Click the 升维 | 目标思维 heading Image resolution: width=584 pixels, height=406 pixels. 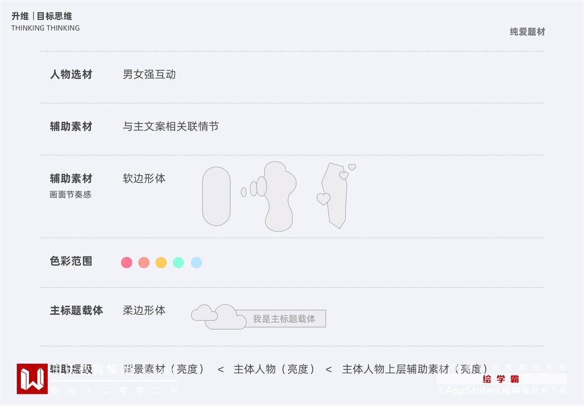[42, 16]
